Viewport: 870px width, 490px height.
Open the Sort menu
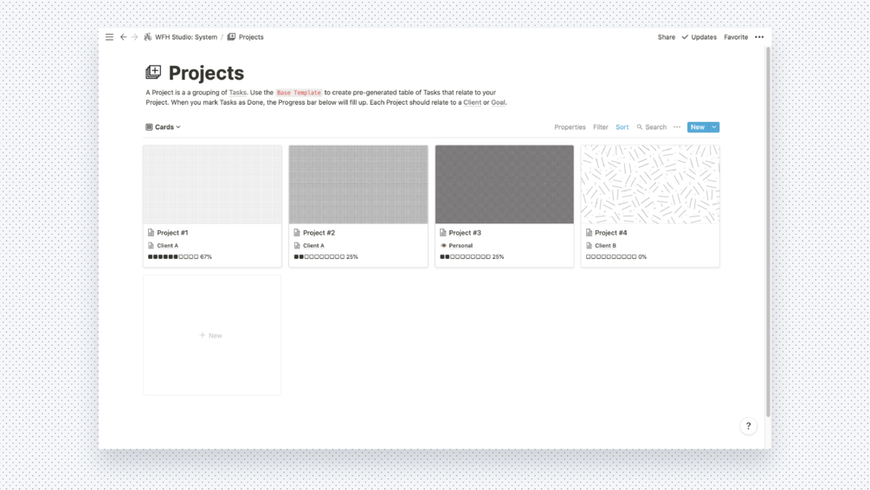622,127
